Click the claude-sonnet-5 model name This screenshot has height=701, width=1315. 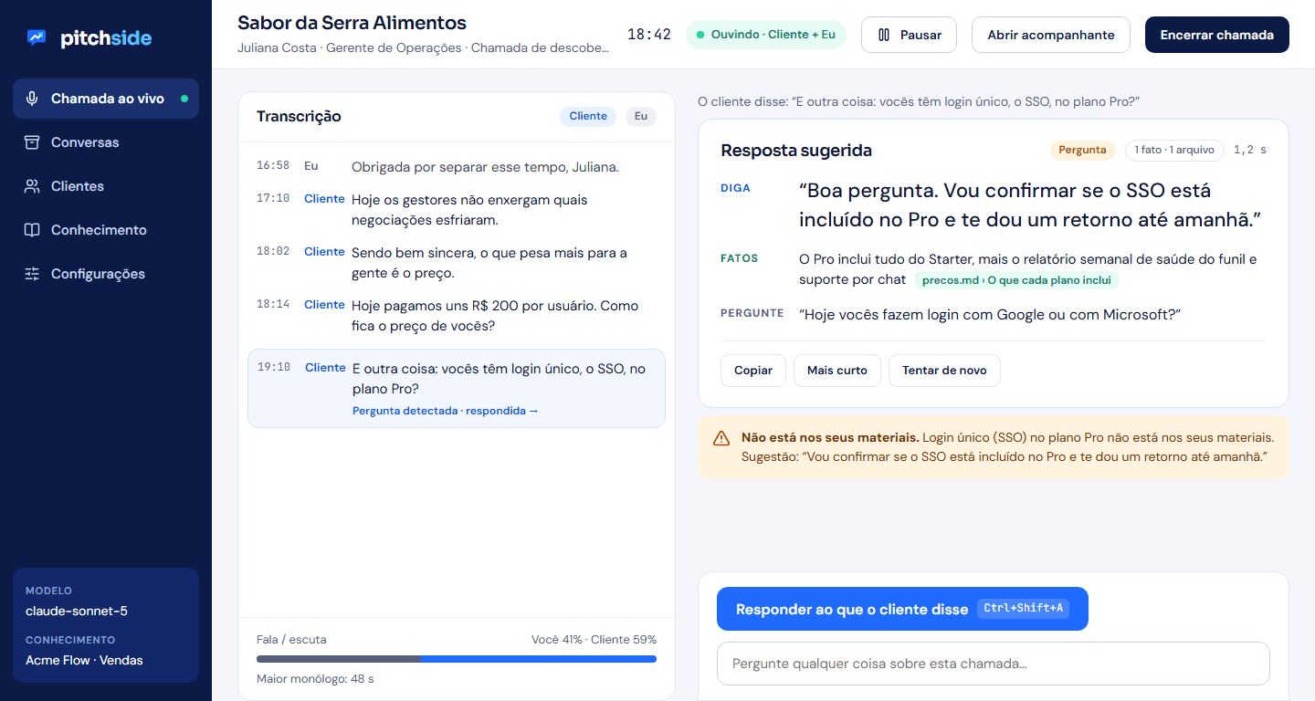point(77,611)
